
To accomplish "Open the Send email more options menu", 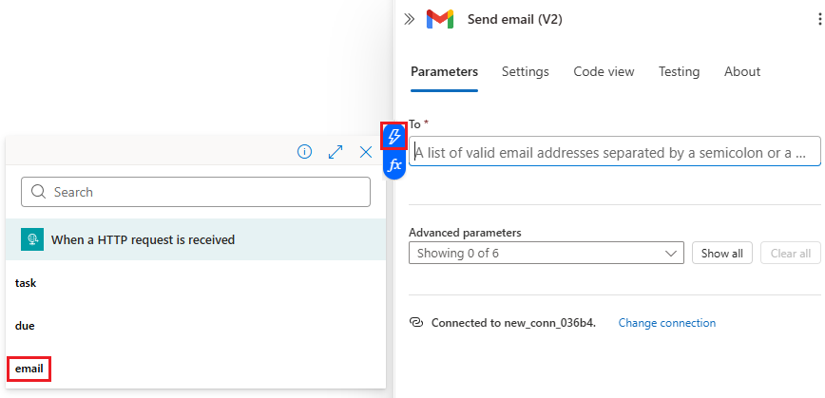I will pyautogui.click(x=819, y=20).
